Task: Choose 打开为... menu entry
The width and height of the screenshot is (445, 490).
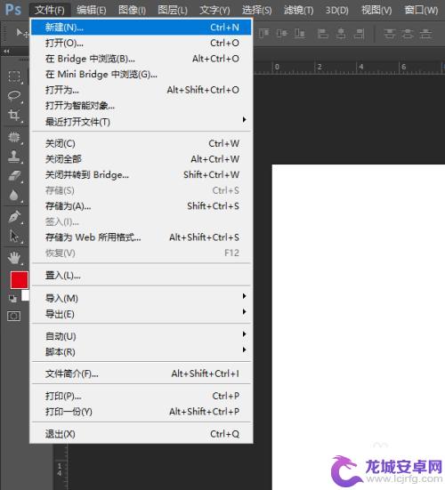Action: pyautogui.click(x=141, y=90)
